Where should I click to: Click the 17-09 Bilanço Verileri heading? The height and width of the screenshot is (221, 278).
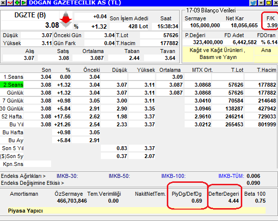(x=211, y=10)
